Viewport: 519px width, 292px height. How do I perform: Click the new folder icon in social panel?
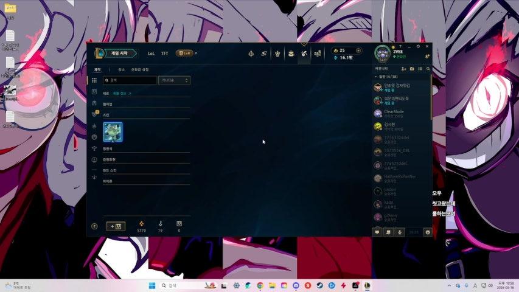pos(412,69)
